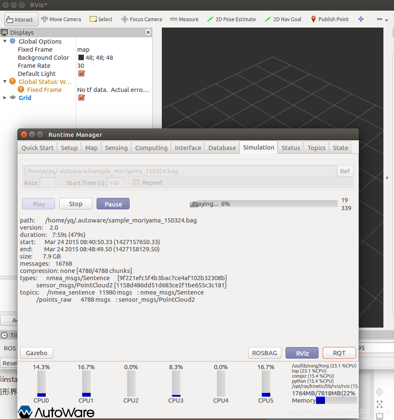The width and height of the screenshot is (394, 420).
Task: Click the AutoWare logo
Action: 56,412
